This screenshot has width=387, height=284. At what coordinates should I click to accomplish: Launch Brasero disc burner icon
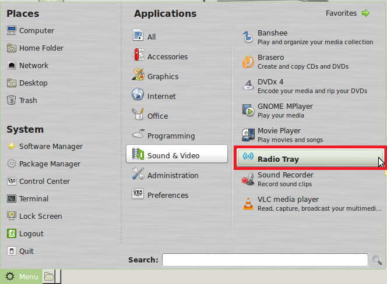tap(248, 62)
